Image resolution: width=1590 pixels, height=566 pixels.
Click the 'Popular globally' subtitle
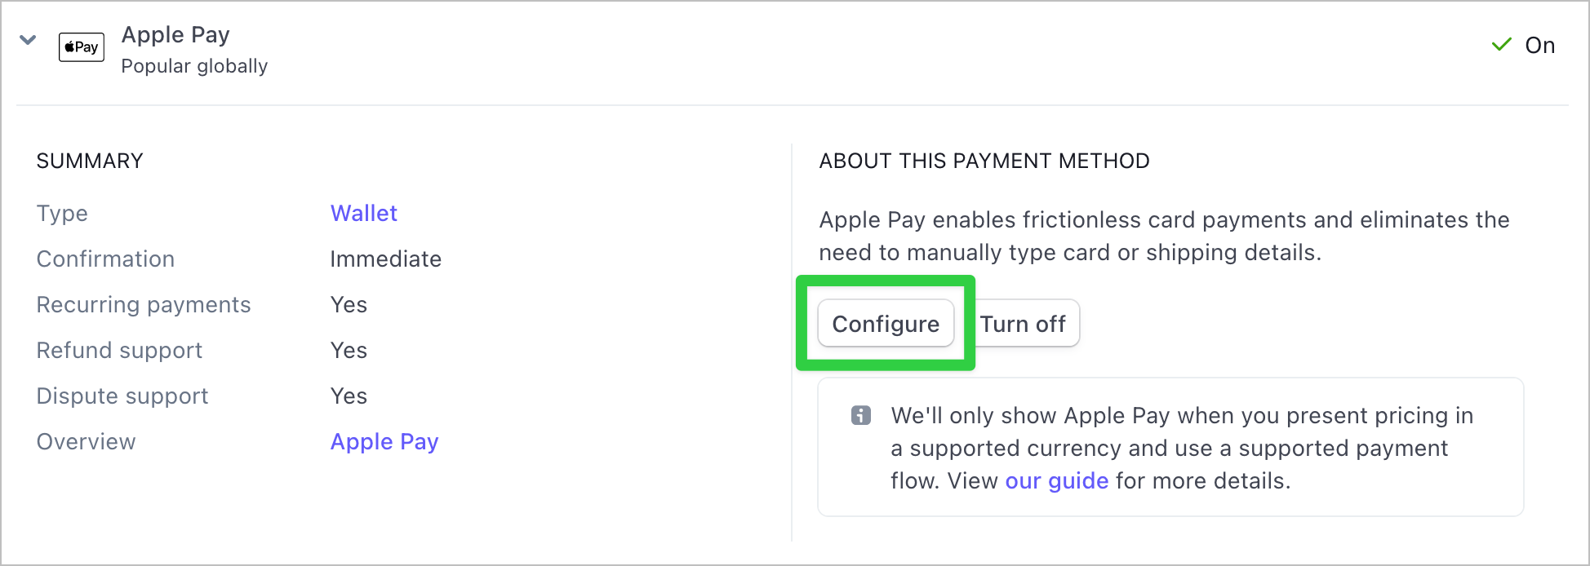(x=194, y=66)
